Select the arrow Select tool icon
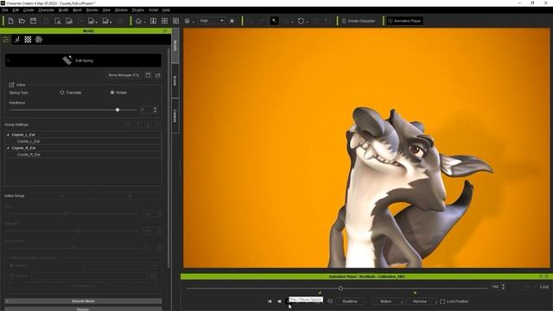This screenshot has height=311, width=553. [274, 21]
